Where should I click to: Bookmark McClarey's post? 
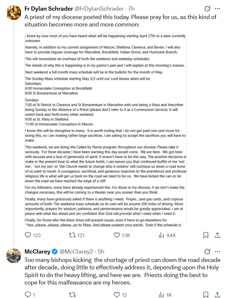206,295
